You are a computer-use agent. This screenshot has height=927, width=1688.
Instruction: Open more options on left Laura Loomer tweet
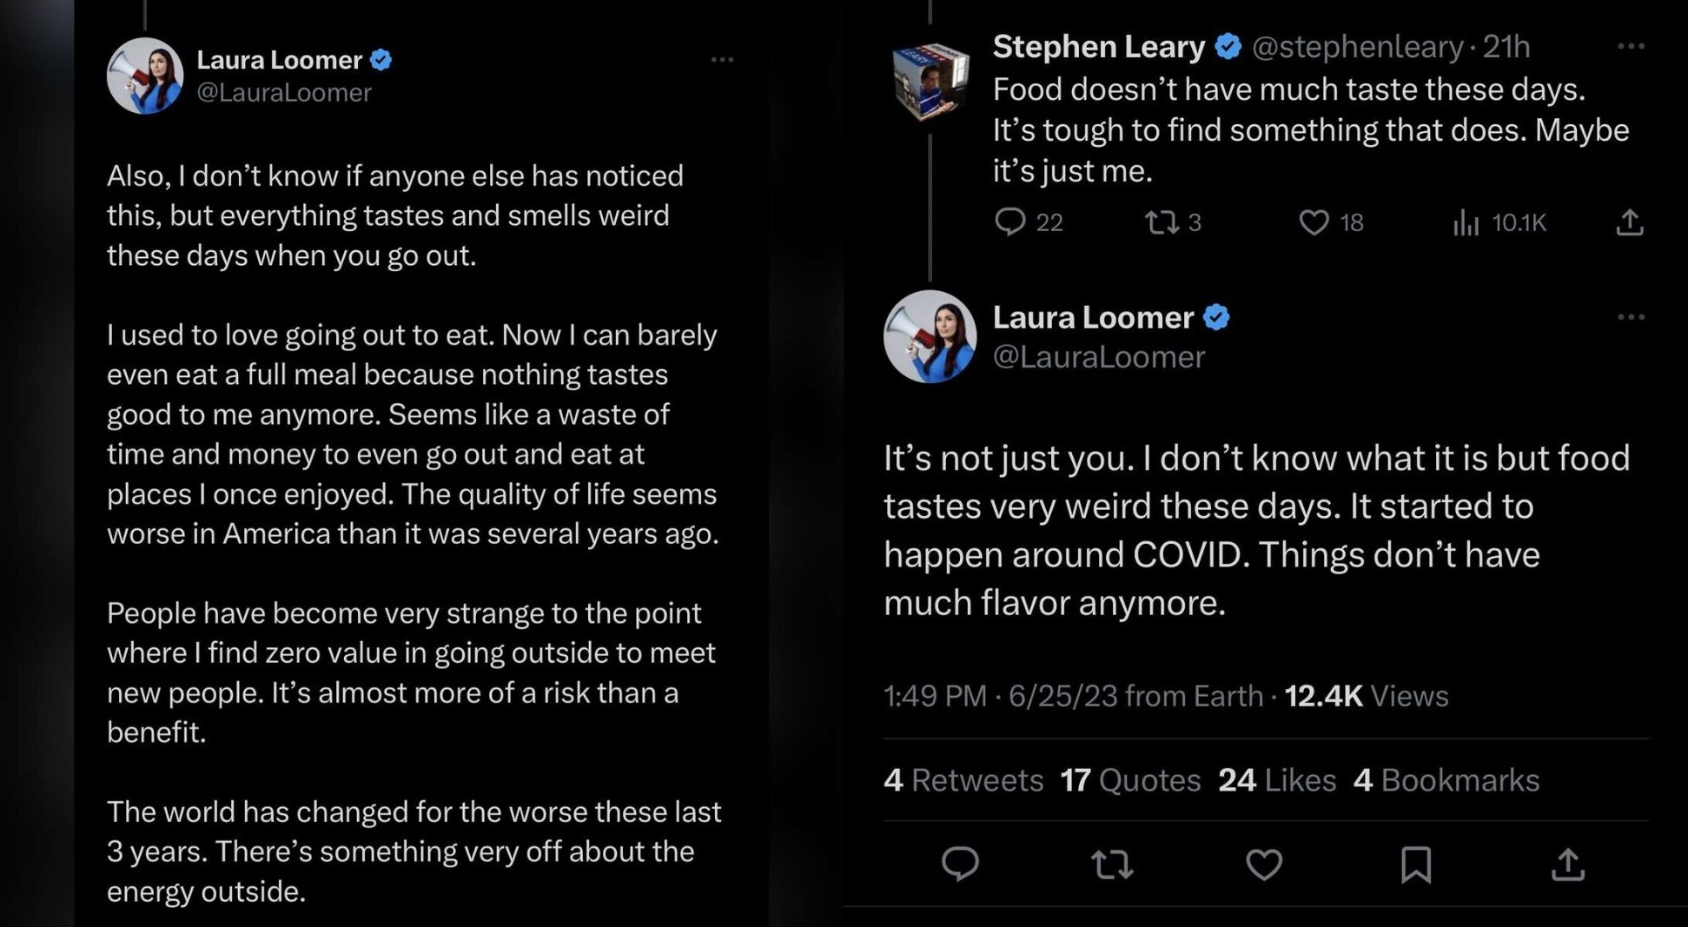(x=722, y=60)
